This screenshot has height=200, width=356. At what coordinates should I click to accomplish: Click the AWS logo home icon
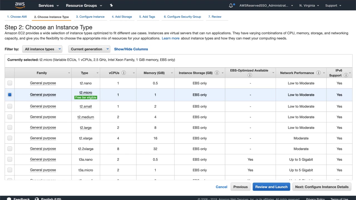[x=20, y=5]
